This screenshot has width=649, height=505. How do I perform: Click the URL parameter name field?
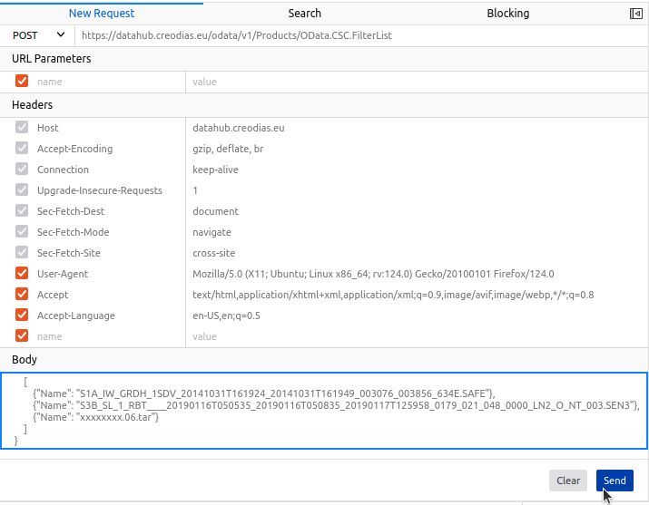110,82
